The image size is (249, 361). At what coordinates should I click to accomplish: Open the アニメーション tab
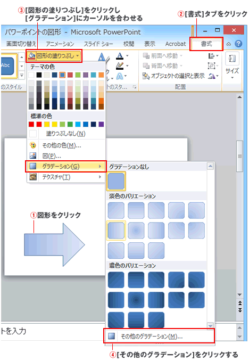60,44
